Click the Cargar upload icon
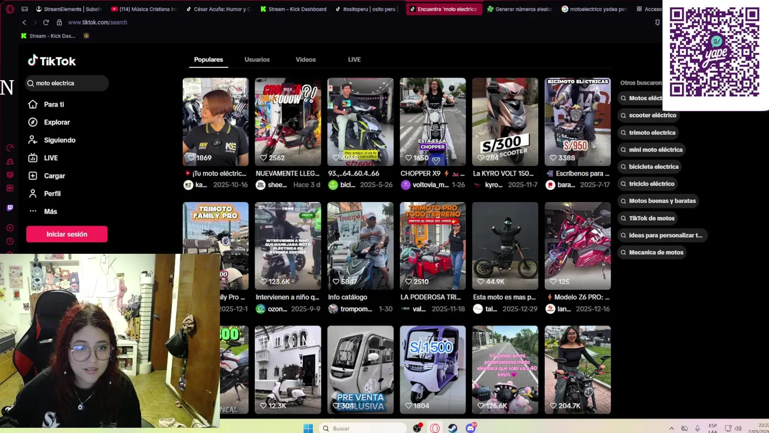The image size is (769, 433). click(x=32, y=176)
